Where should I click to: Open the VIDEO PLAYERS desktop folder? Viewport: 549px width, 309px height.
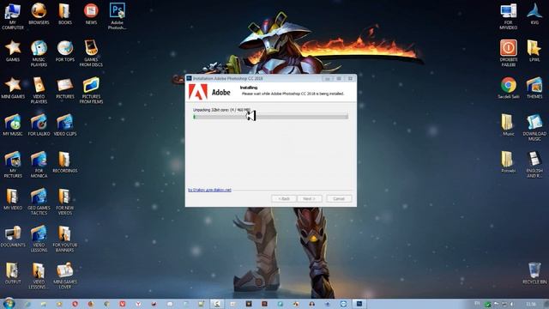[x=39, y=90]
